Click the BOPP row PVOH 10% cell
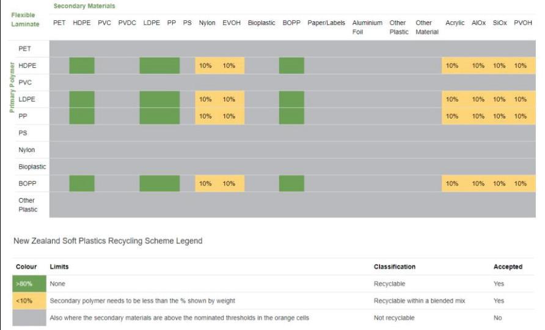This screenshot has height=330, width=545. point(520,183)
